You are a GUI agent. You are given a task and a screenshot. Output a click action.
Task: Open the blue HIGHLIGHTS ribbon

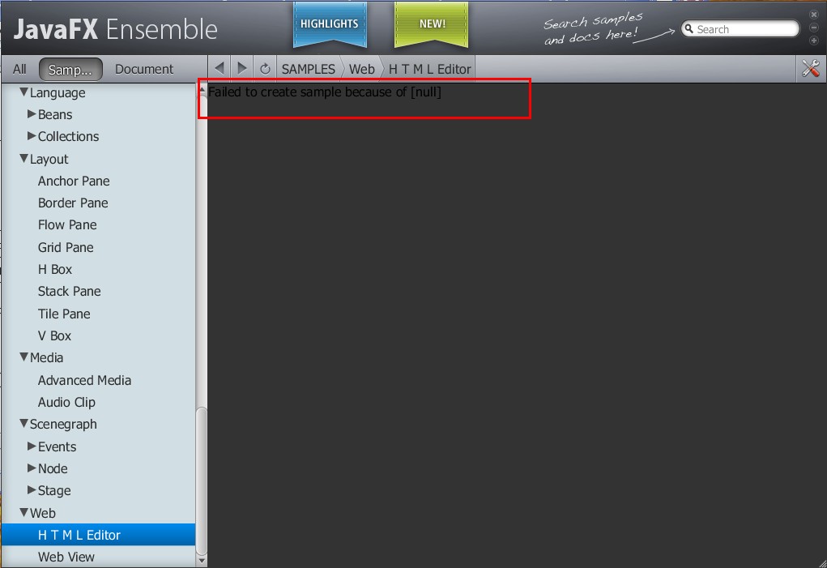click(330, 25)
